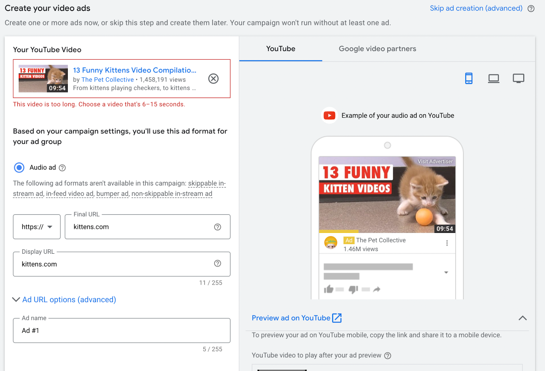
Task: Open 13 Funny Kittens Video Compilation title link
Action: [135, 70]
